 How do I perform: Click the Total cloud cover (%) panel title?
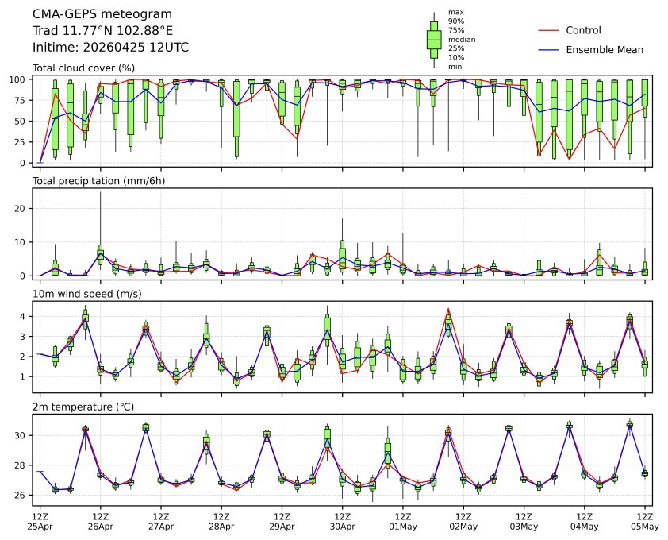pos(83,68)
